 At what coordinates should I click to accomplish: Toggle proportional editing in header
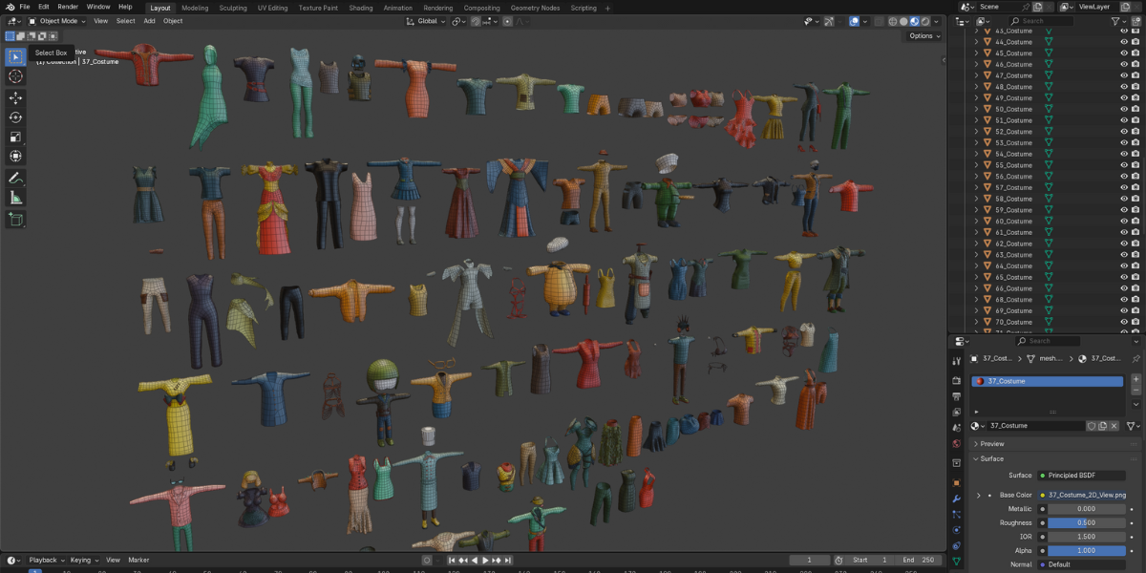click(507, 21)
